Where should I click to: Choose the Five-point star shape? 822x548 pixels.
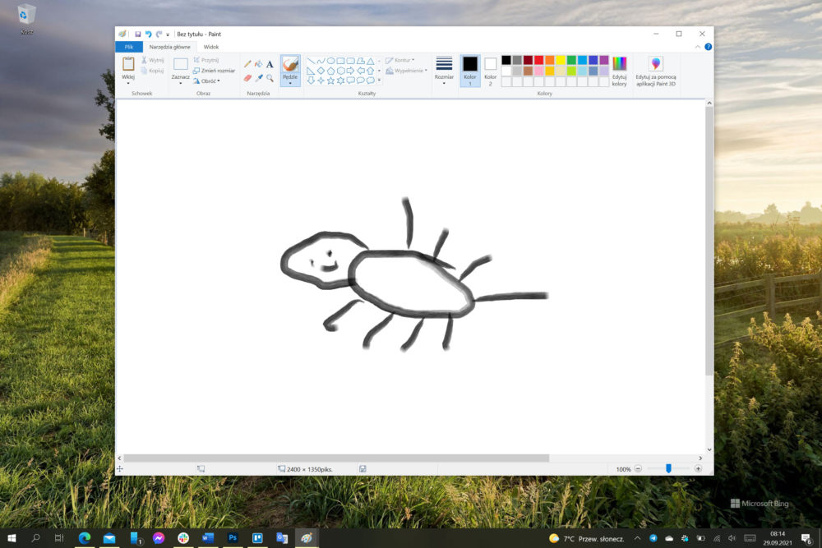click(330, 81)
